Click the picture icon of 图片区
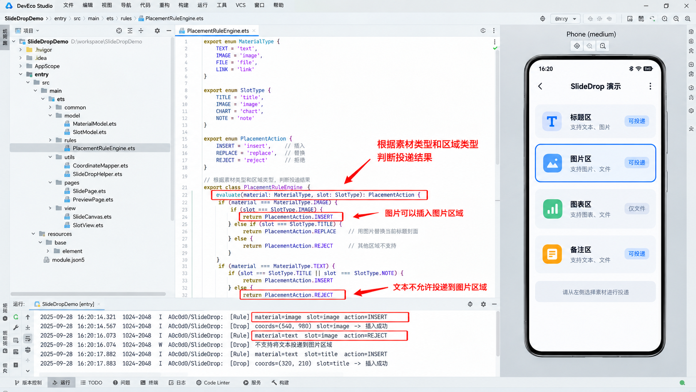 pyautogui.click(x=552, y=163)
